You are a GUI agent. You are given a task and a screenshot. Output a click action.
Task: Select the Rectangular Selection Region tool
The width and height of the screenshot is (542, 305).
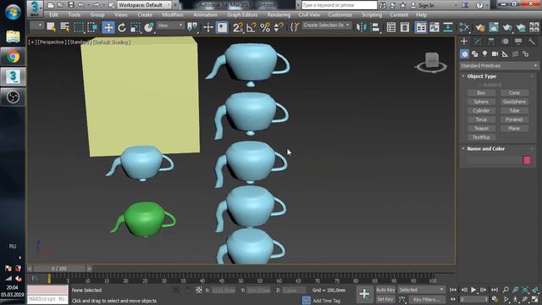(79, 27)
